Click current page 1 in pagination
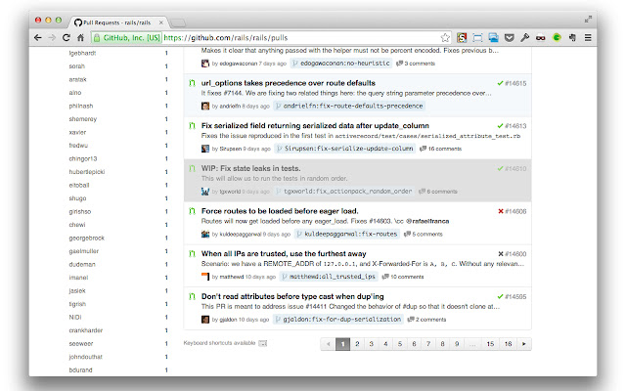The height and width of the screenshot is (391, 626). (x=342, y=344)
